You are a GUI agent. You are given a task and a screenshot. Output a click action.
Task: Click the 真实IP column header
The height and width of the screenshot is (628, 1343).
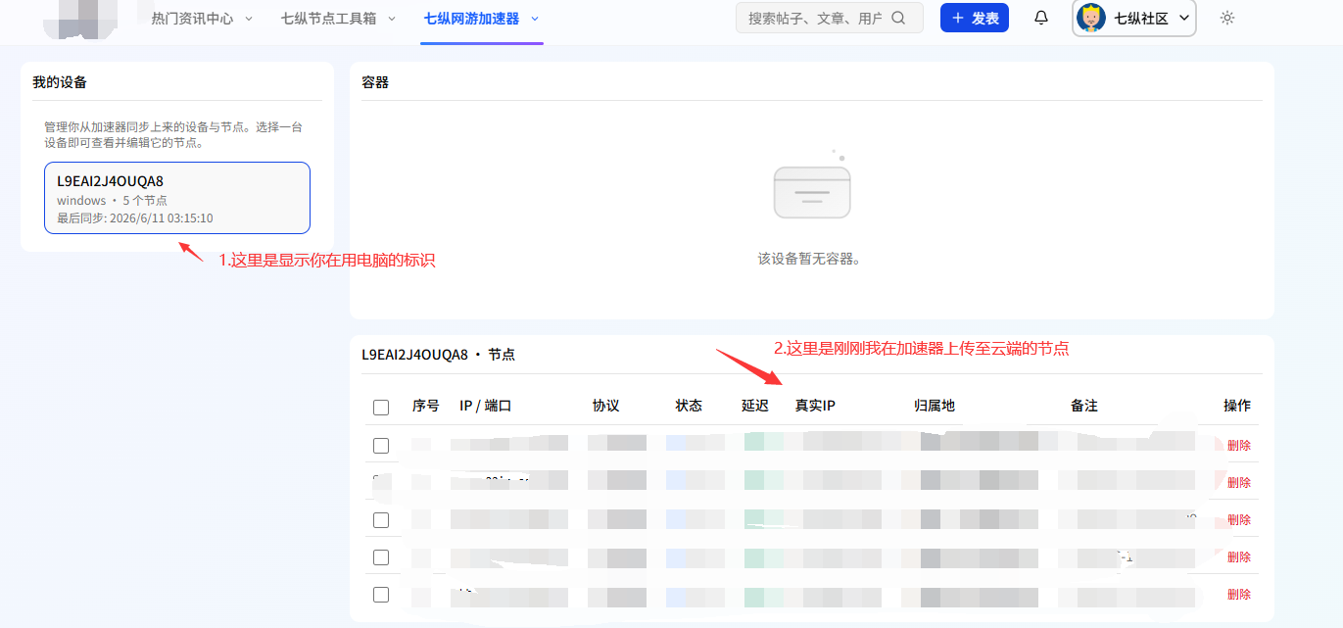(x=815, y=406)
